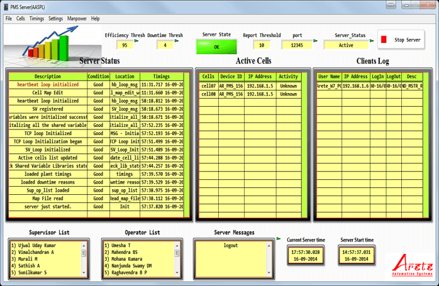The width and height of the screenshot is (439, 286).
Task: Click the 'loaded plant timings' row
Action: pos(96,173)
